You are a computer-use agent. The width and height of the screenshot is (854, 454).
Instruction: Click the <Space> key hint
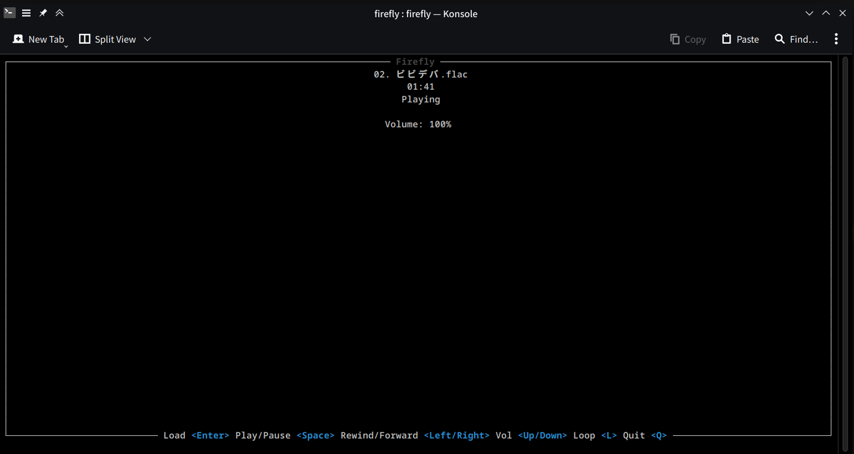click(316, 436)
